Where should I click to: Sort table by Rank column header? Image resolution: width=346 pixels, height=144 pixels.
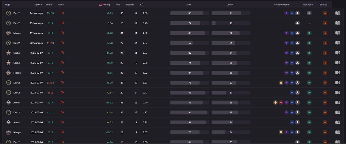(61, 5)
